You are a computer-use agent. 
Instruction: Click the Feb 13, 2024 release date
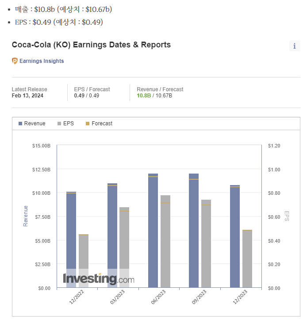point(27,96)
